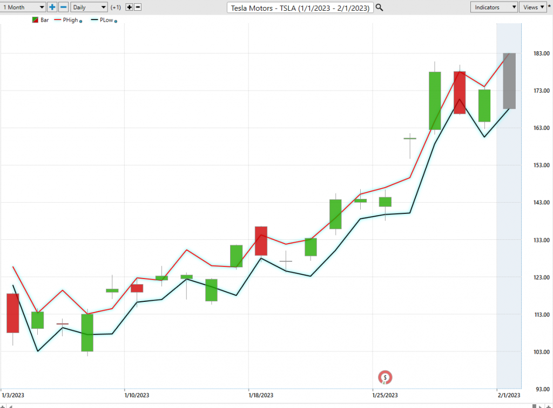Click the 123.00 price axis label

541,278
